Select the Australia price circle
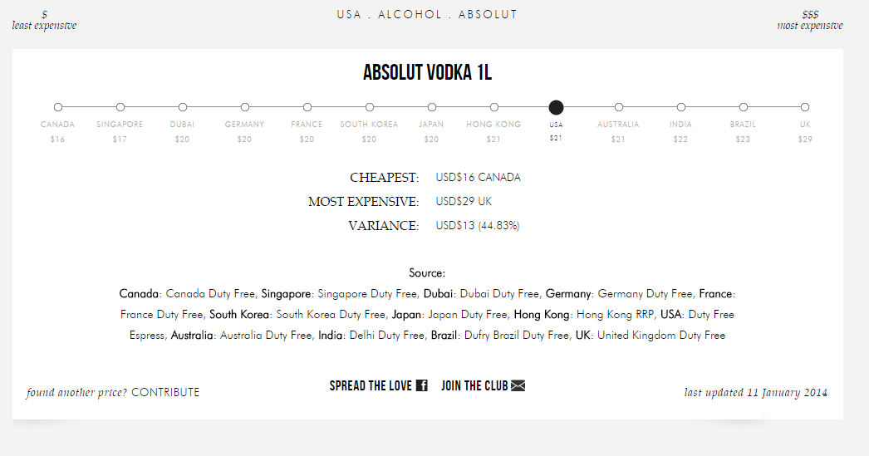The image size is (869, 456). (619, 107)
